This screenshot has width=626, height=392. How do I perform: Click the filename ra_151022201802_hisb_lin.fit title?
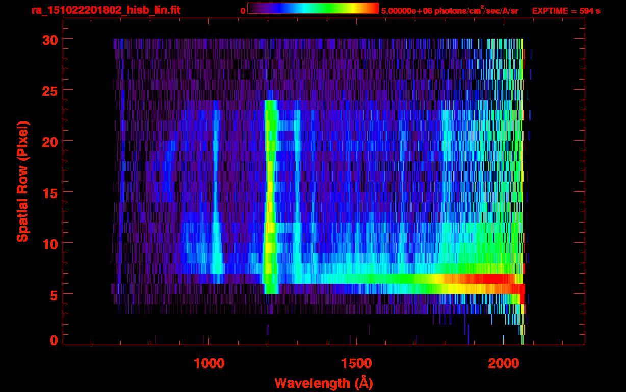click(105, 10)
